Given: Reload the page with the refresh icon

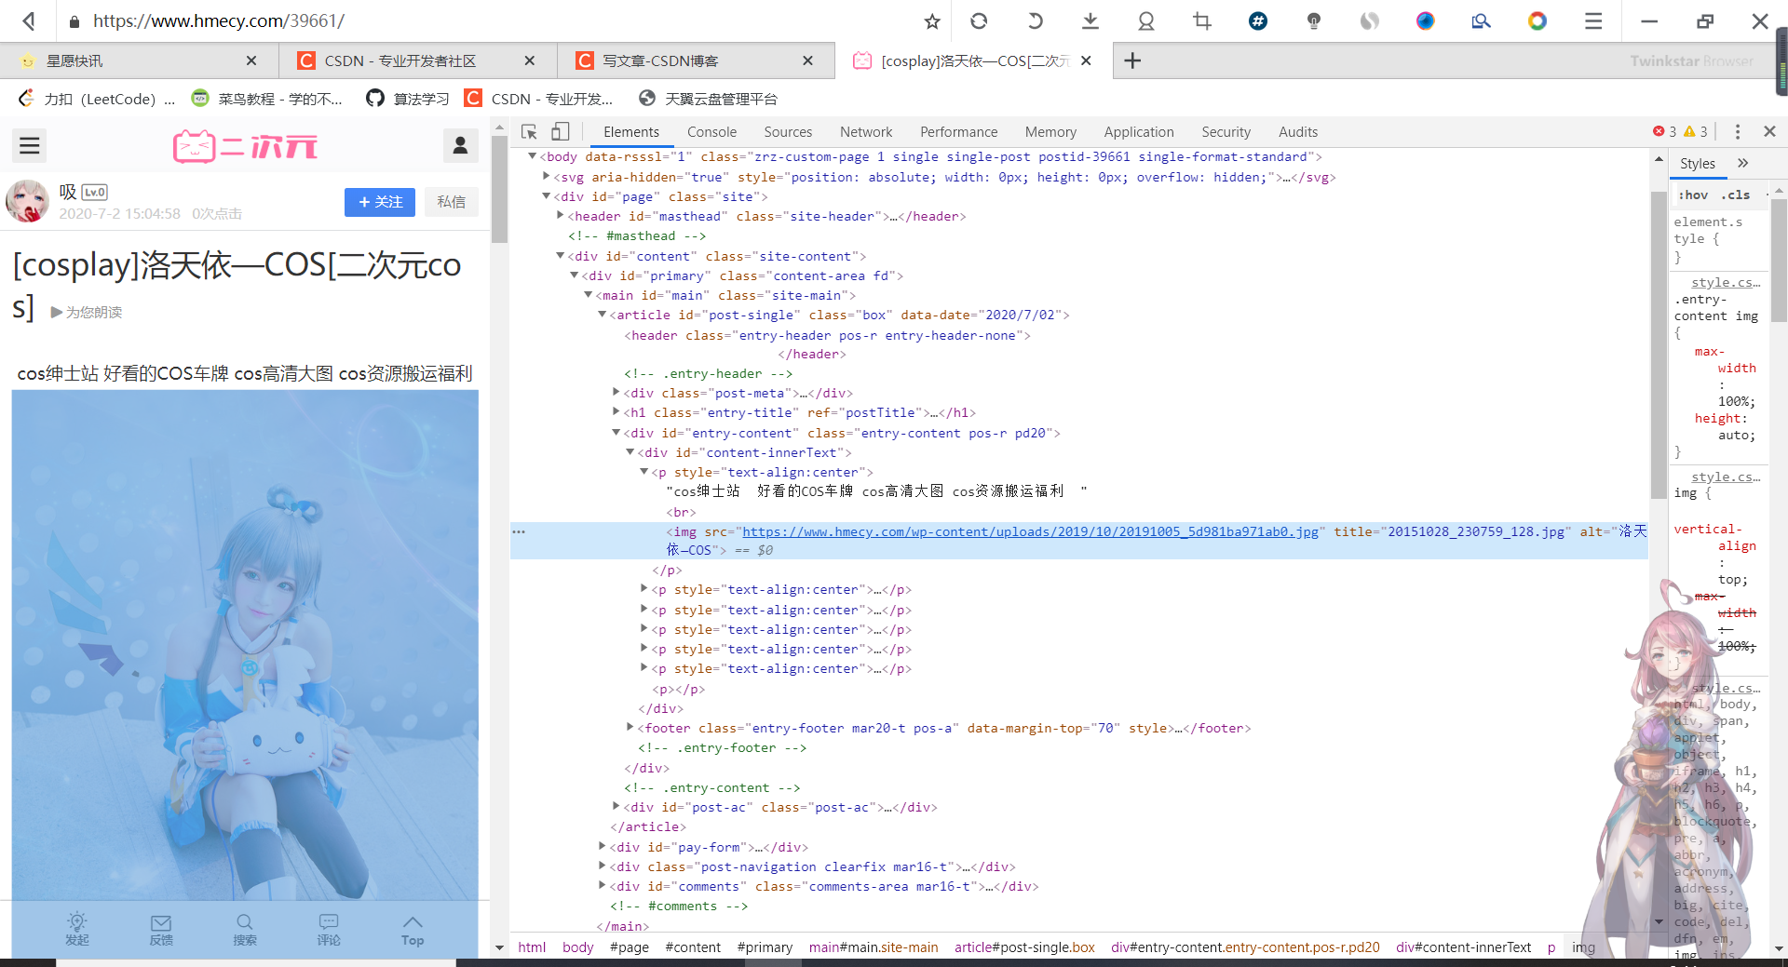Looking at the screenshot, I should coord(979,20).
